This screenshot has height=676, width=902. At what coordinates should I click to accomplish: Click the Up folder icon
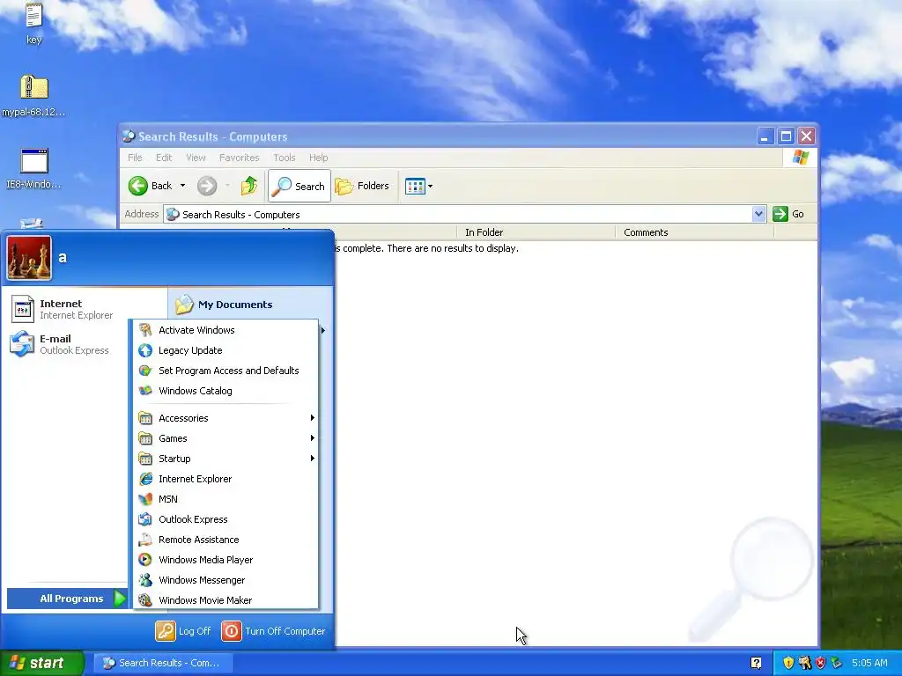(x=249, y=186)
